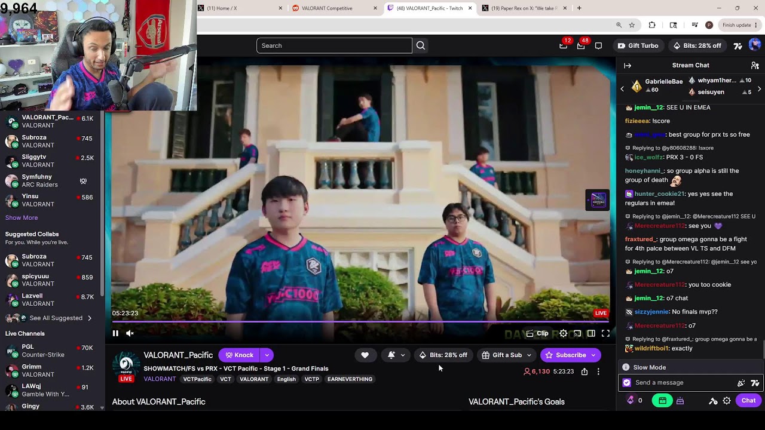Open the notifications inbox with badge 48
The width and height of the screenshot is (765, 430).
tap(581, 45)
